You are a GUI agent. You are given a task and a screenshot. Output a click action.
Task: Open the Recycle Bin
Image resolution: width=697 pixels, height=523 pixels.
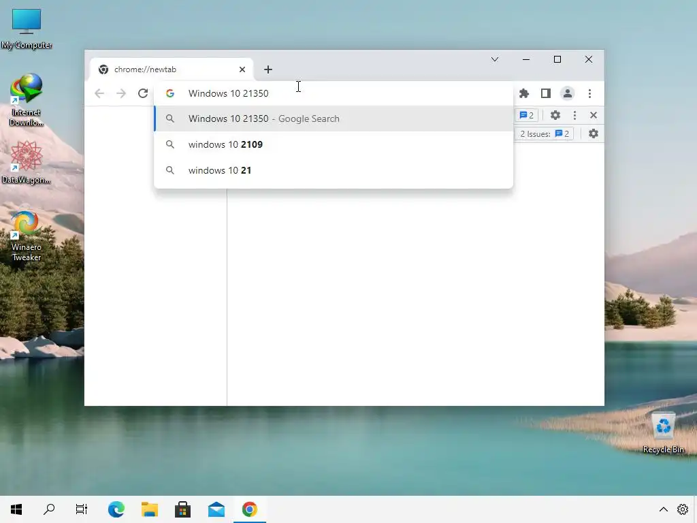[x=663, y=432]
